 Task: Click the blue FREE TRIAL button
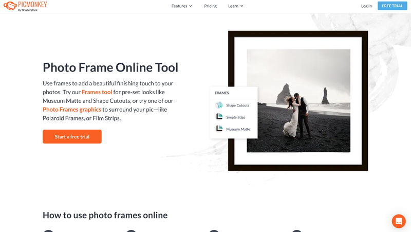coord(392,6)
